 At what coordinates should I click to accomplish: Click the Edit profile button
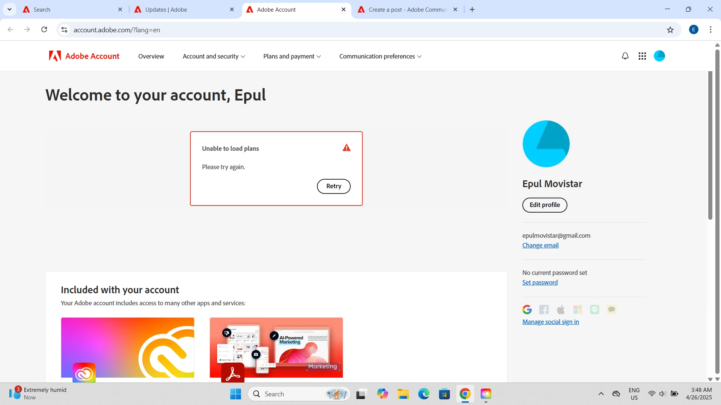[x=545, y=205]
